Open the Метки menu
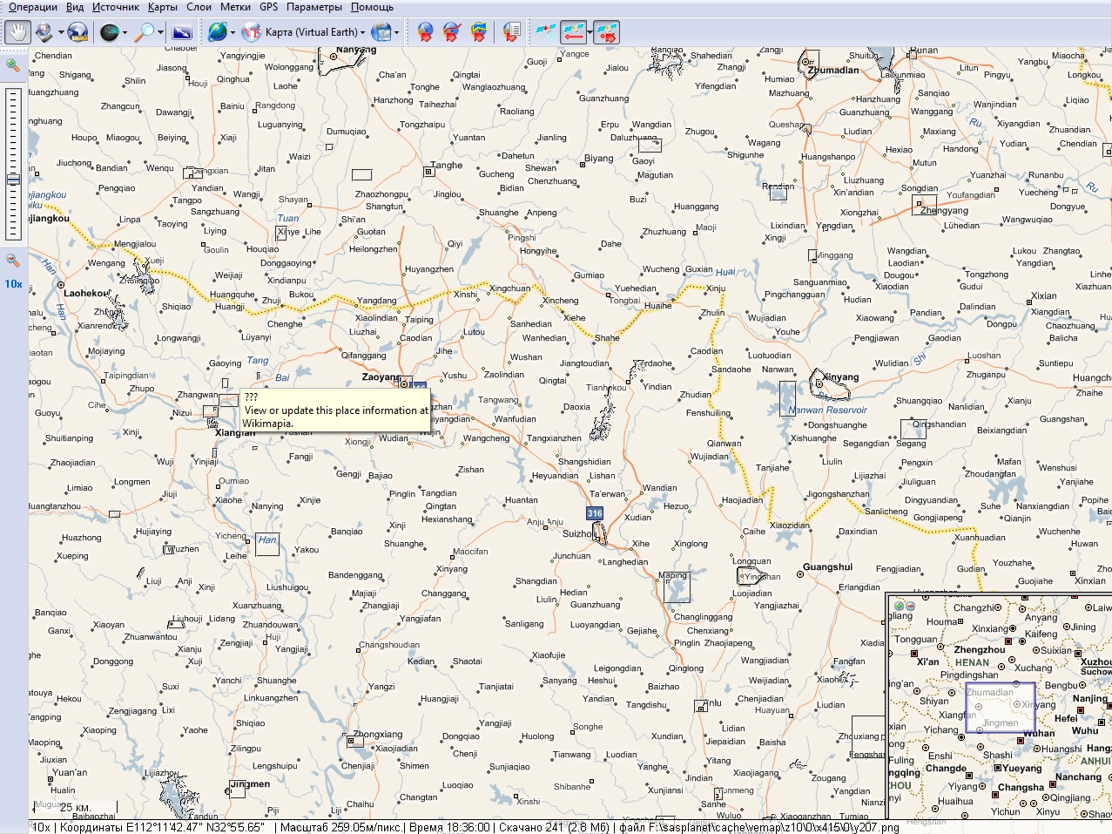1112x834 pixels. pos(235,7)
